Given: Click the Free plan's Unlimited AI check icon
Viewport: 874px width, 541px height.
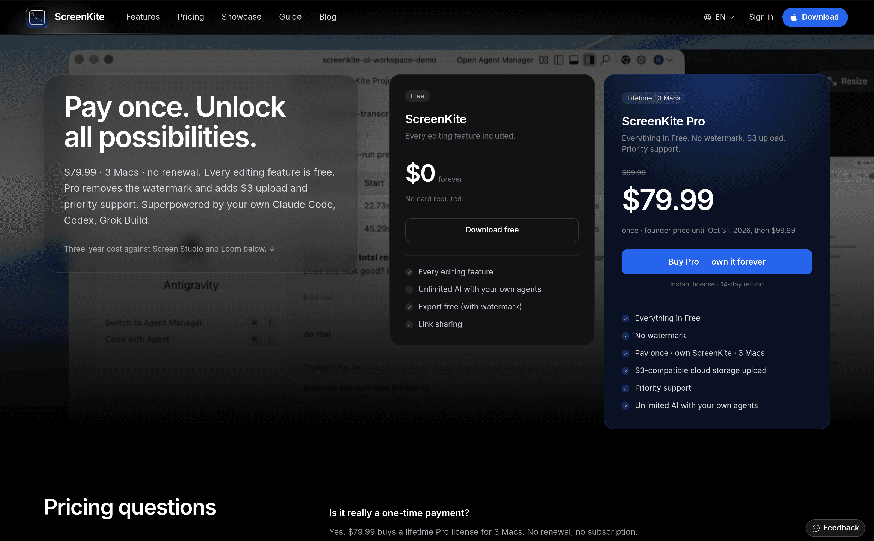Looking at the screenshot, I should click(x=409, y=290).
